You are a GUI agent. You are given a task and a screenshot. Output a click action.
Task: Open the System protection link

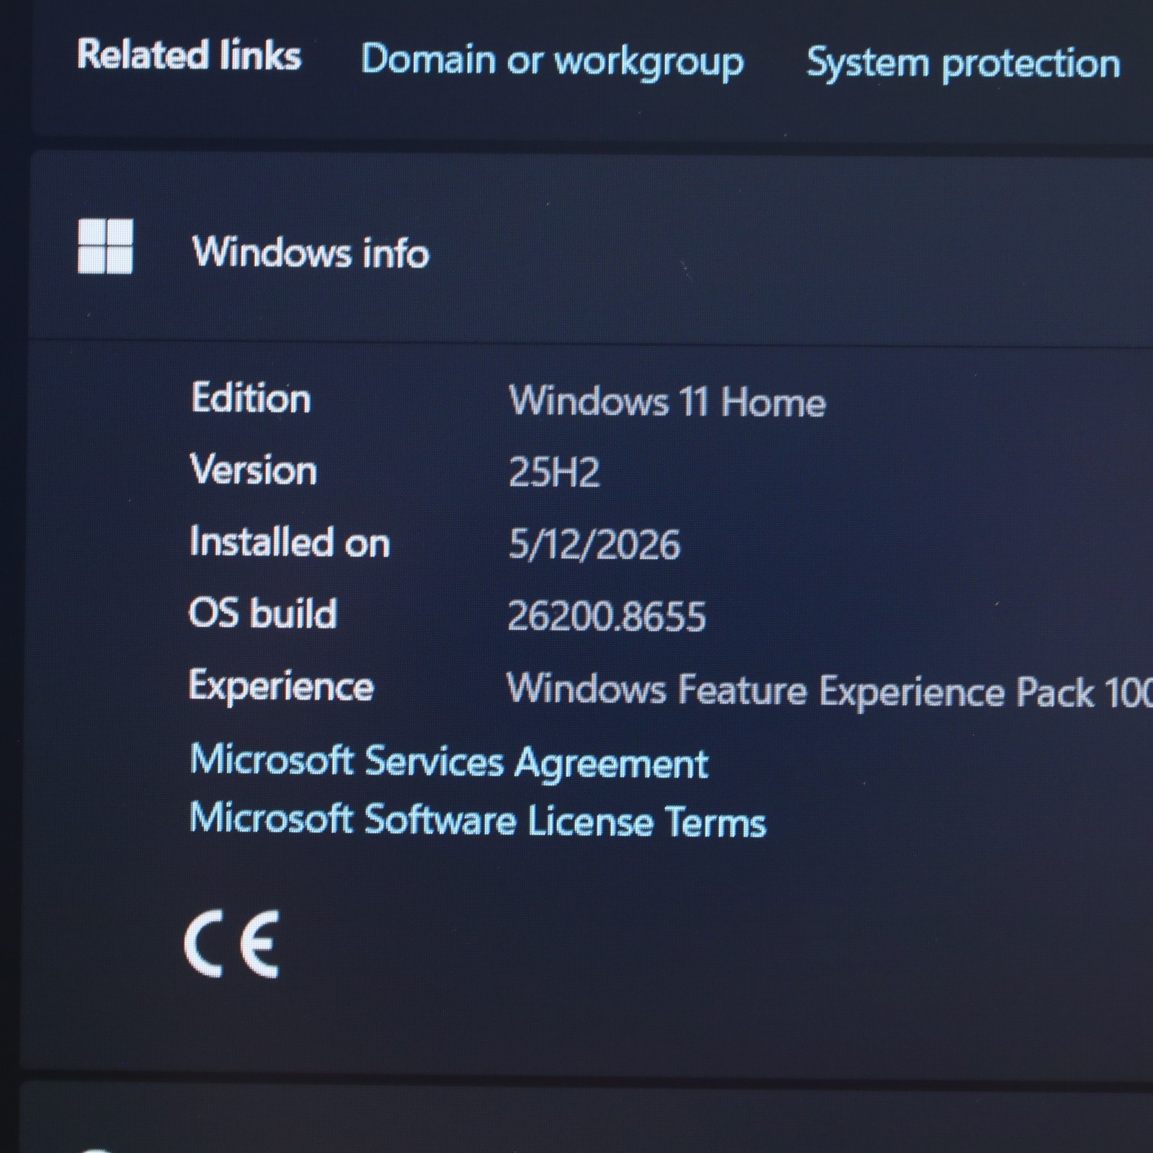coord(963,63)
